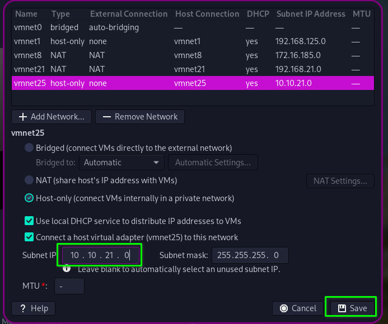Cancel the network editor dialog
This screenshot has height=324, width=388.
pyautogui.click(x=298, y=308)
